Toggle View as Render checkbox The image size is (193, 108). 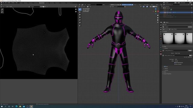coord(175,64)
